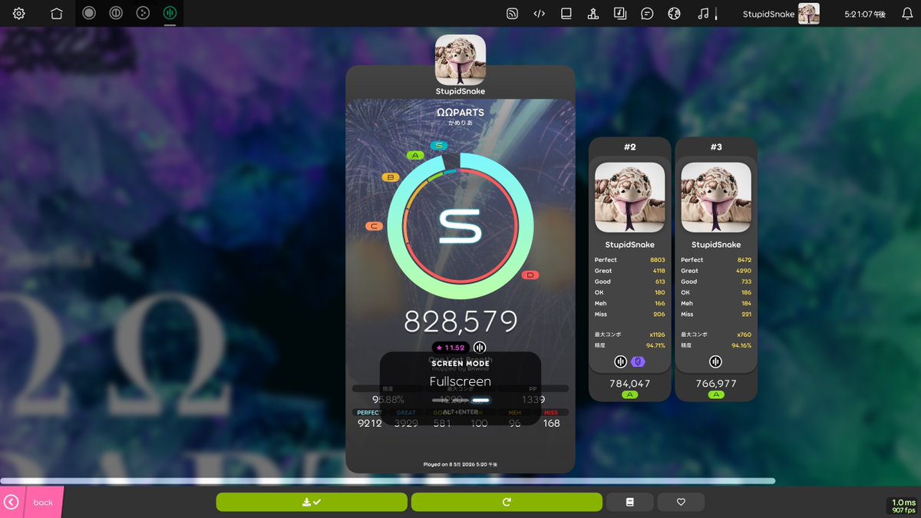
Task: Click the star rating 11.52 badge
Action: [x=451, y=348]
